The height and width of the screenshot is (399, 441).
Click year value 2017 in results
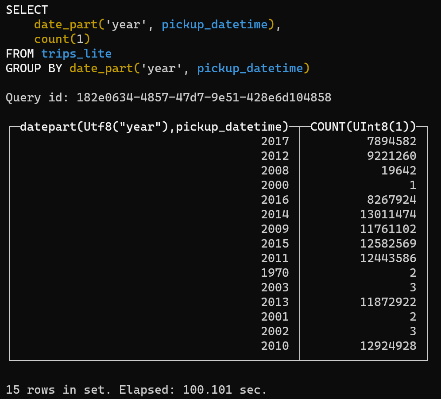click(275, 142)
